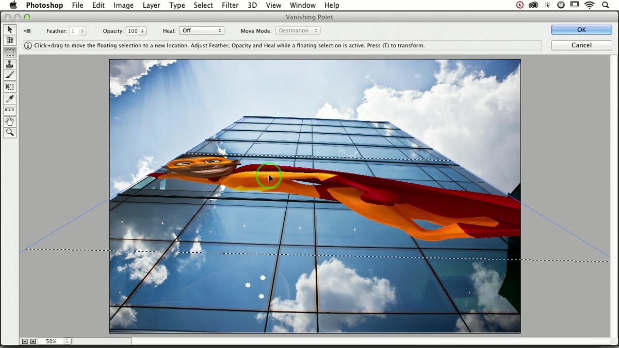Select the Stamp tool

point(10,64)
